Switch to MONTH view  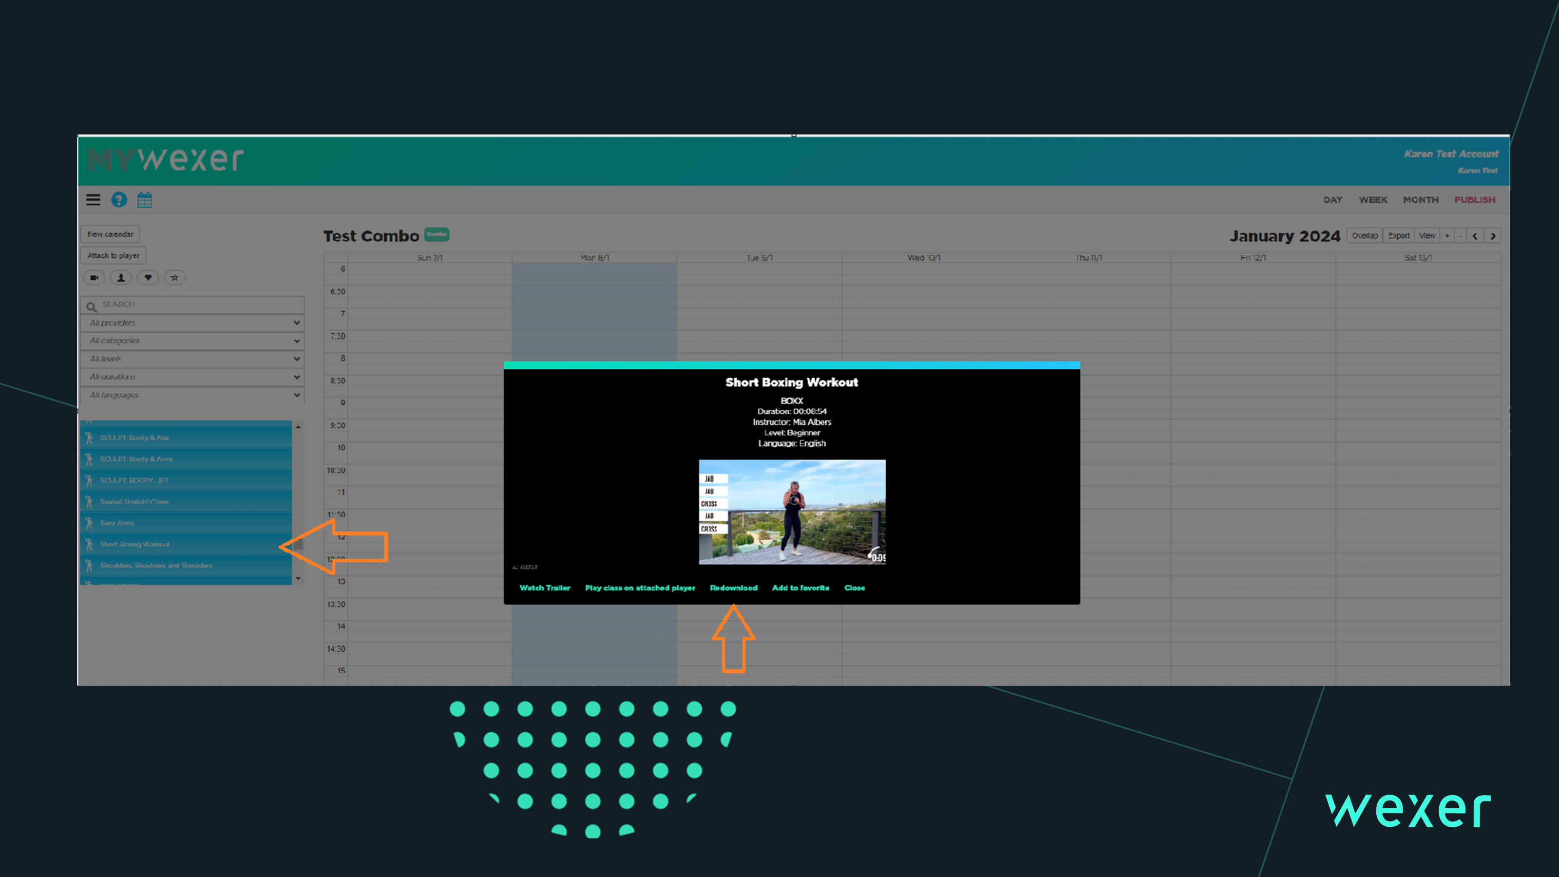click(1421, 200)
